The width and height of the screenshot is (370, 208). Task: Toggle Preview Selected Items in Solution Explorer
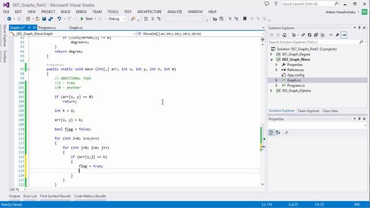click(344, 35)
